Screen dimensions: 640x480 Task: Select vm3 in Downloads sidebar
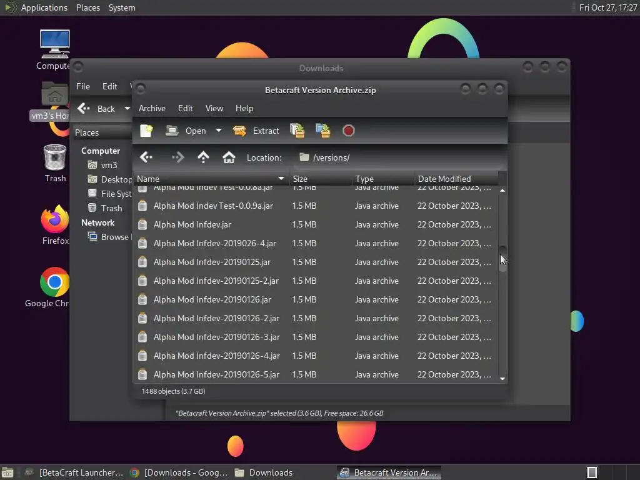coord(103,165)
